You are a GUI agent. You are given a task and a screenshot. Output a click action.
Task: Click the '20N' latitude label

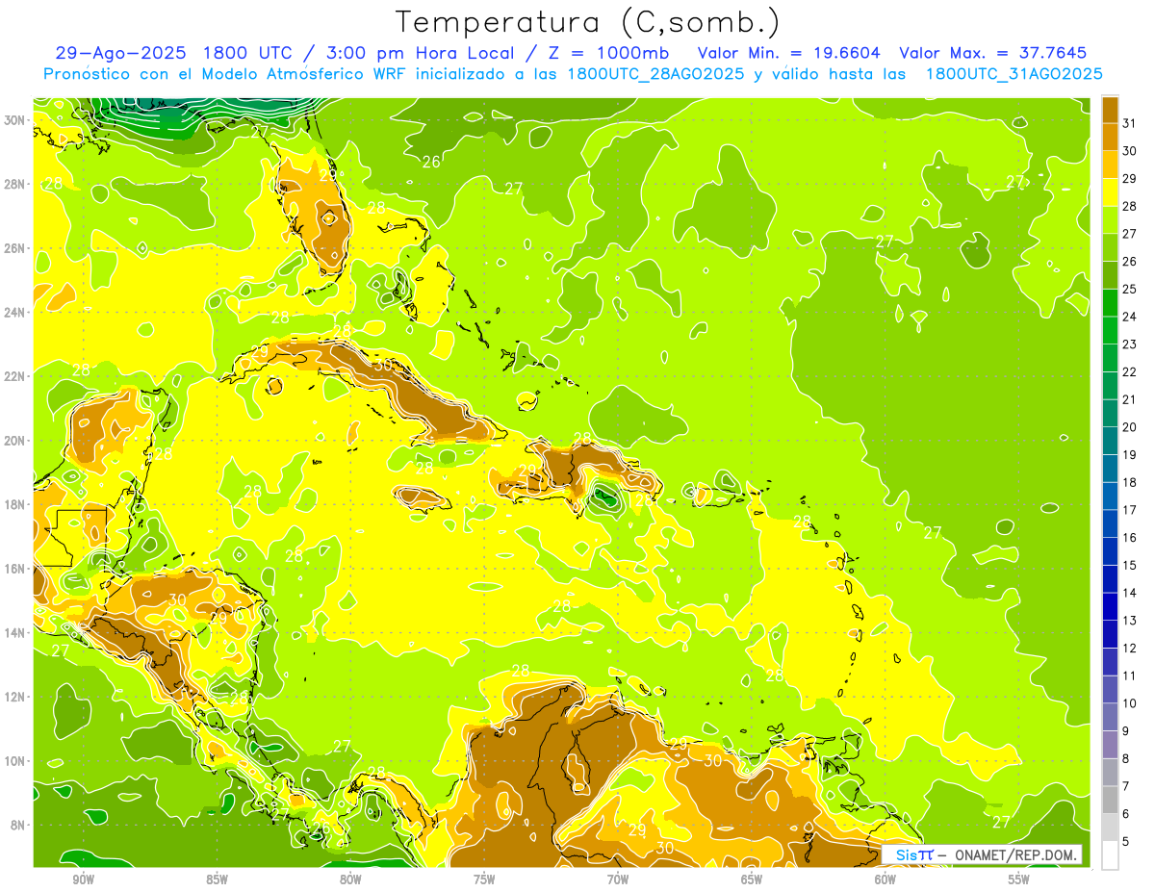tap(14, 441)
